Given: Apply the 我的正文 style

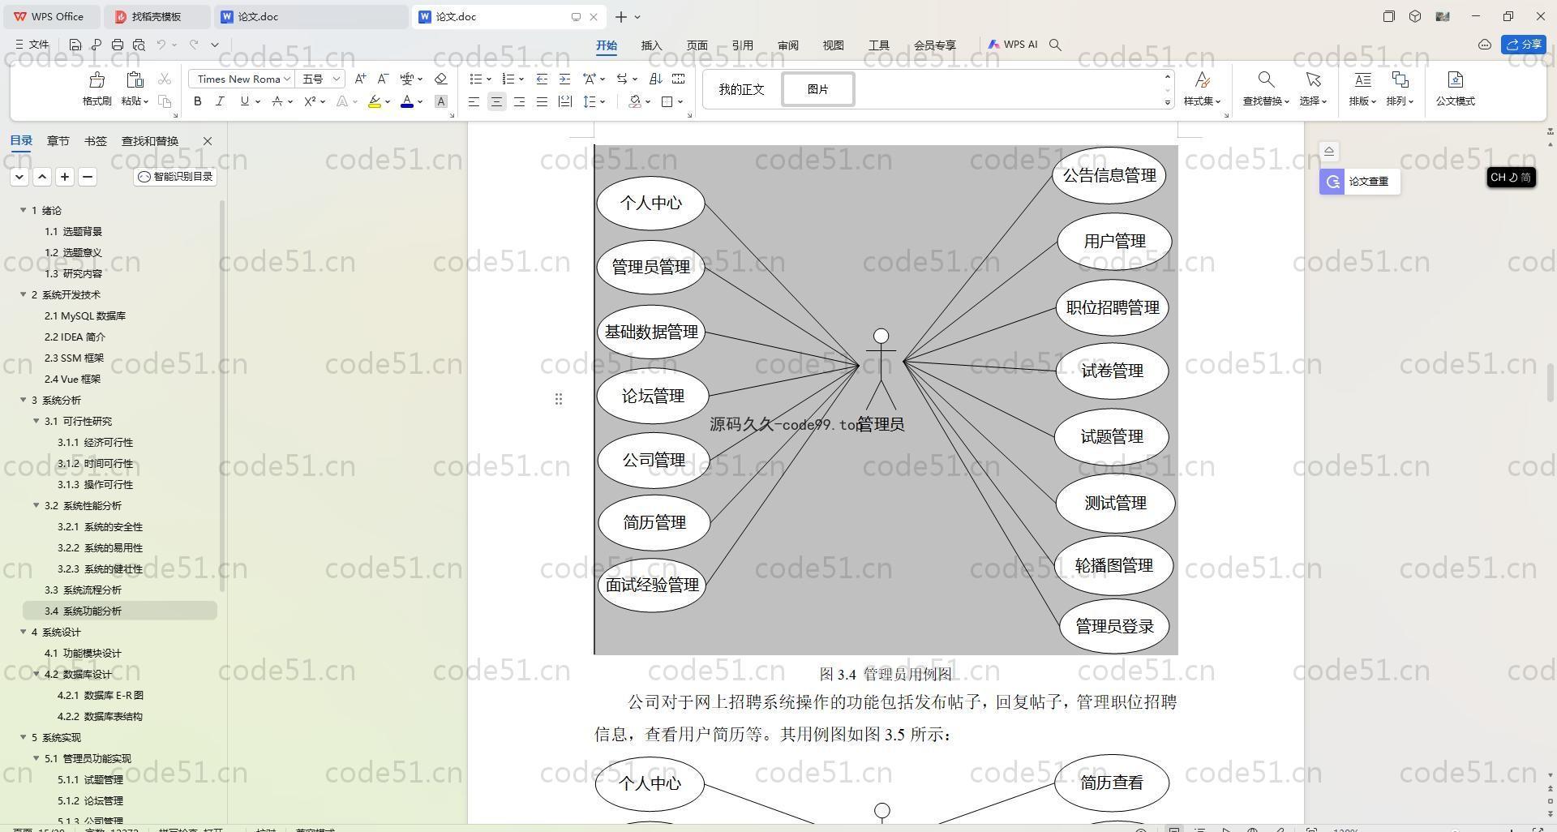Looking at the screenshot, I should coord(741,89).
